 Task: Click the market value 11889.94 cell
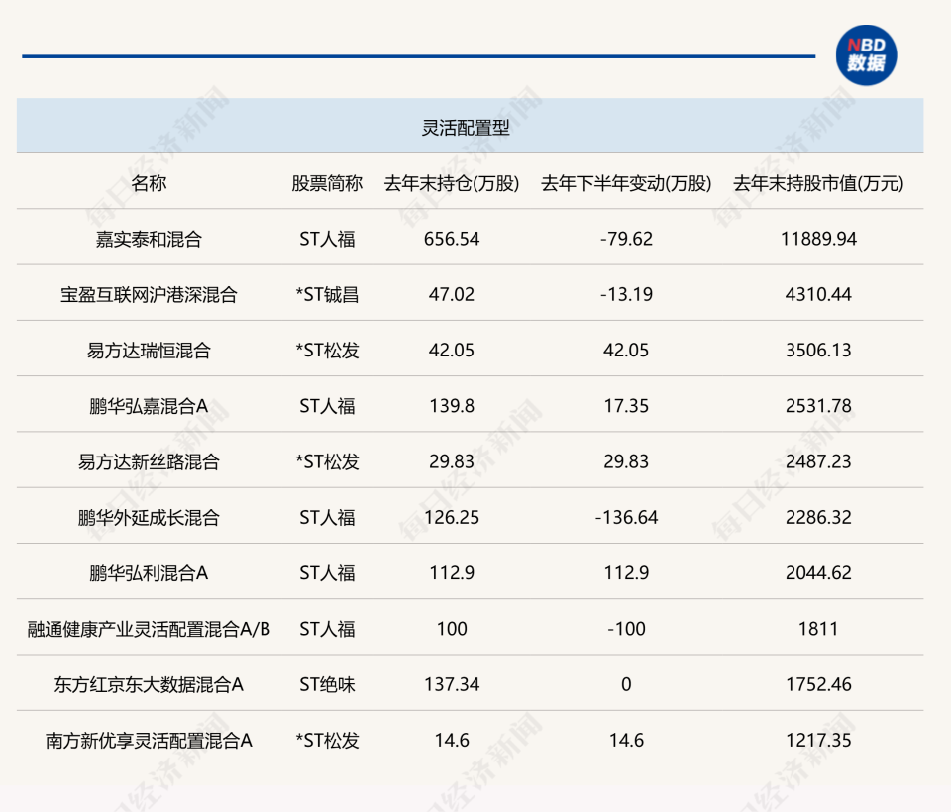click(x=819, y=239)
